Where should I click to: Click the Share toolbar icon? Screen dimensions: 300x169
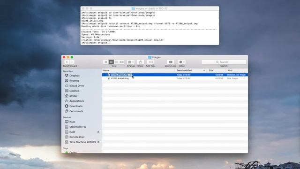coord(141,62)
